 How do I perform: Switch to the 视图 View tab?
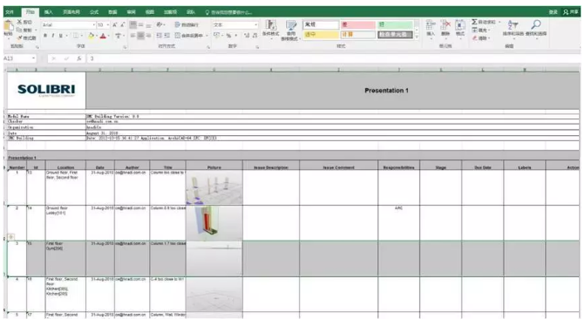click(x=150, y=12)
